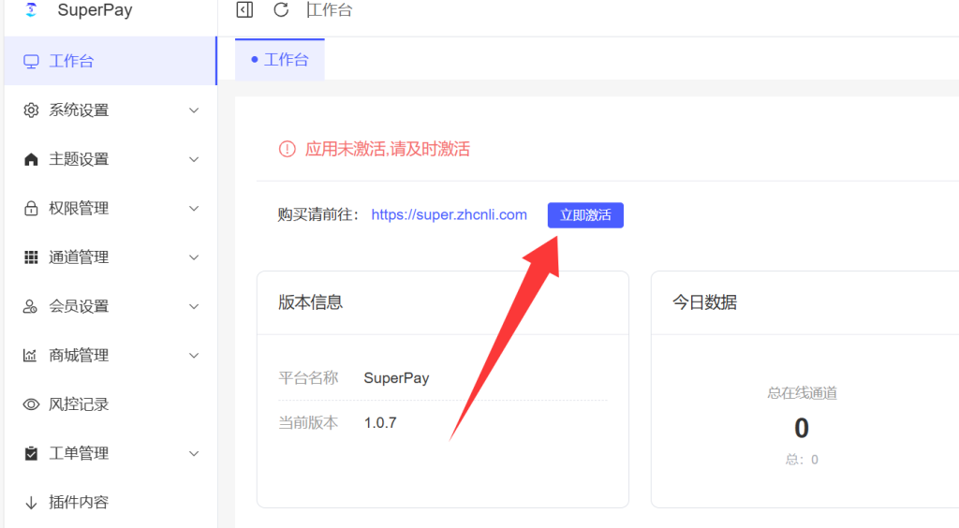Click the 风控记录 eye icon
Screen dimensions: 959x528
[31, 404]
